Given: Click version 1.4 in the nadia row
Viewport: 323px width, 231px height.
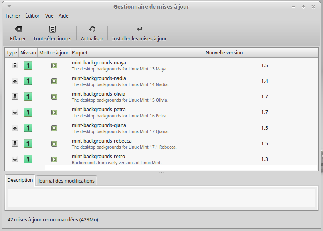Looking at the screenshot, I should [265, 81].
